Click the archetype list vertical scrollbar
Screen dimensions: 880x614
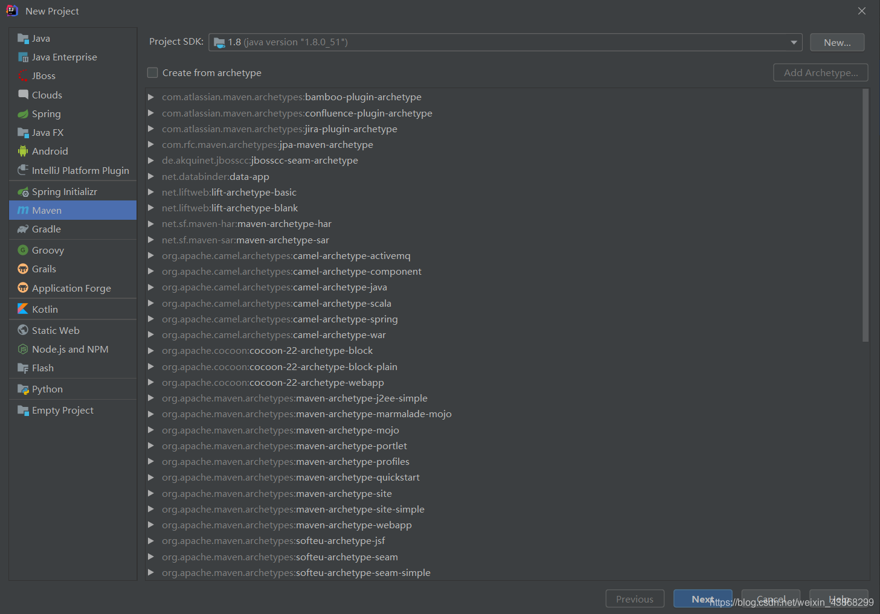pyautogui.click(x=866, y=216)
